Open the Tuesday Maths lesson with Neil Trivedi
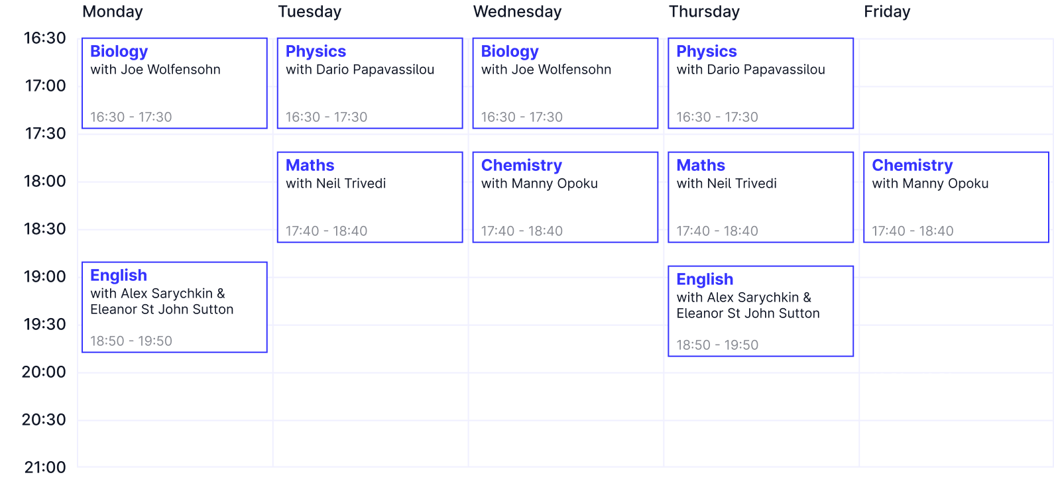 click(369, 197)
